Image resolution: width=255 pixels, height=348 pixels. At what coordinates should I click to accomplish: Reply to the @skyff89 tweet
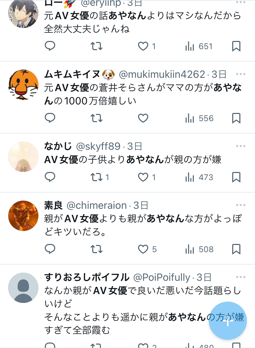pyautogui.click(x=50, y=177)
